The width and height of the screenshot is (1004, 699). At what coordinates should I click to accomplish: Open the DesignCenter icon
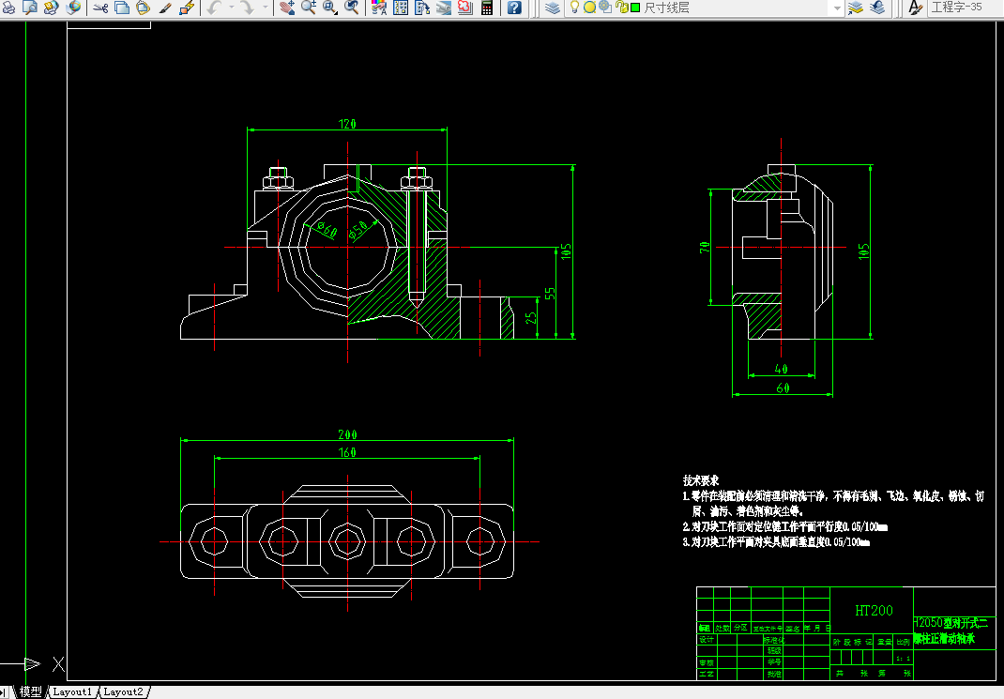coord(401,8)
